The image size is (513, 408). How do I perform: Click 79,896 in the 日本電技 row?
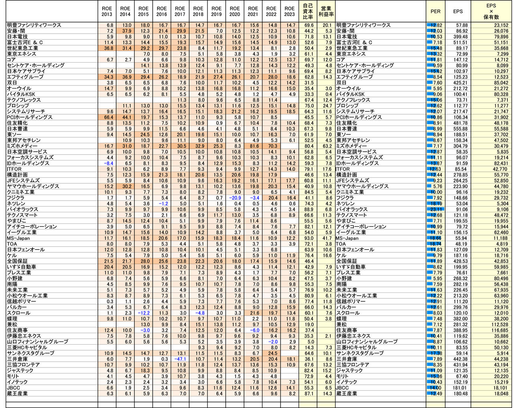501,37
